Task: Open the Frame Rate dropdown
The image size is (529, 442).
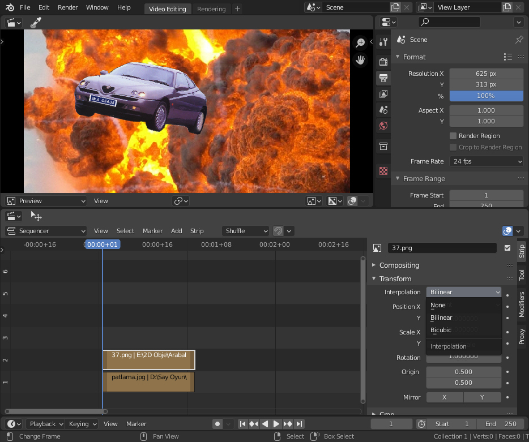Action: tap(487, 161)
